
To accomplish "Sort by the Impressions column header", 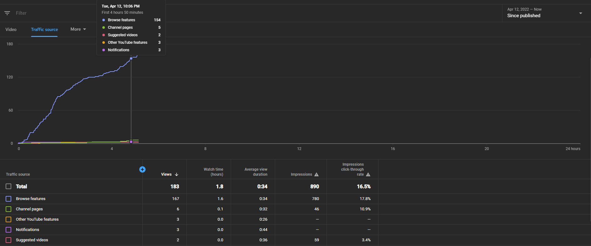I will point(301,174).
